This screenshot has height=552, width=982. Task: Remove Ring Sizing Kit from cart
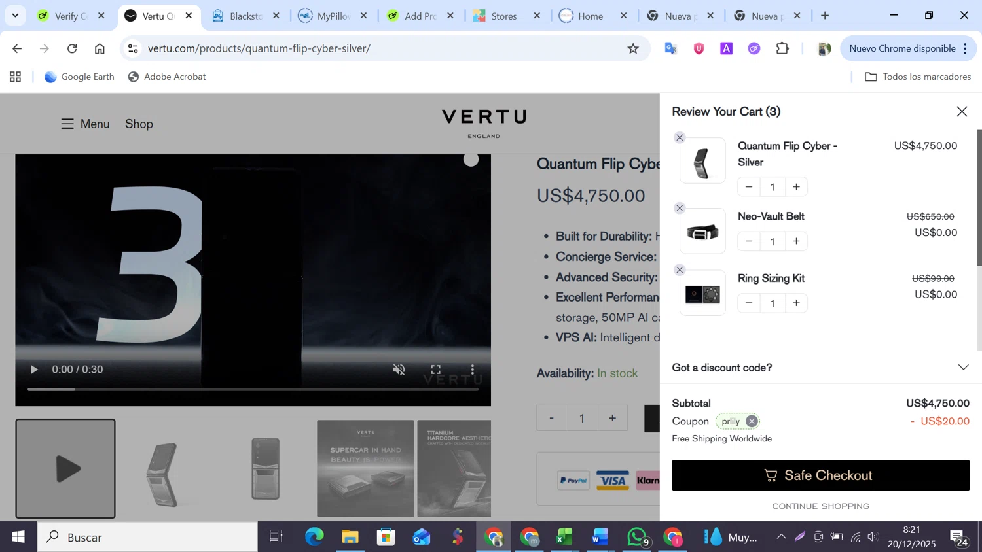click(680, 269)
